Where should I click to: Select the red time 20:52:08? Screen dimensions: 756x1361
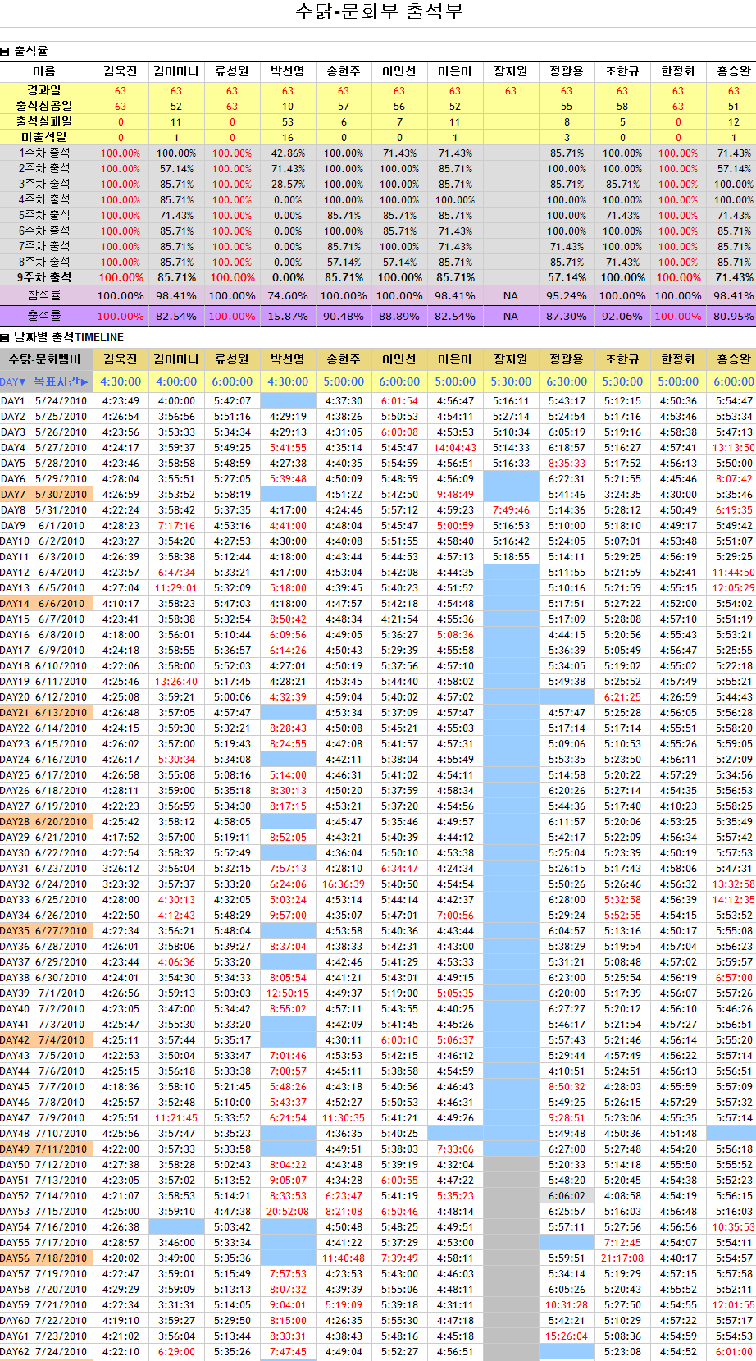click(288, 1212)
